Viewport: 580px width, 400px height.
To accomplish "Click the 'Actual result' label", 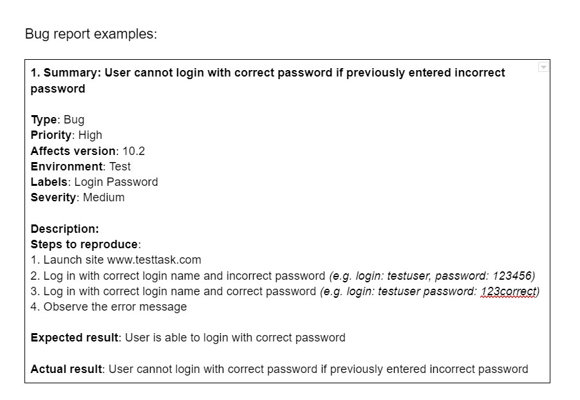I will pyautogui.click(x=66, y=369).
